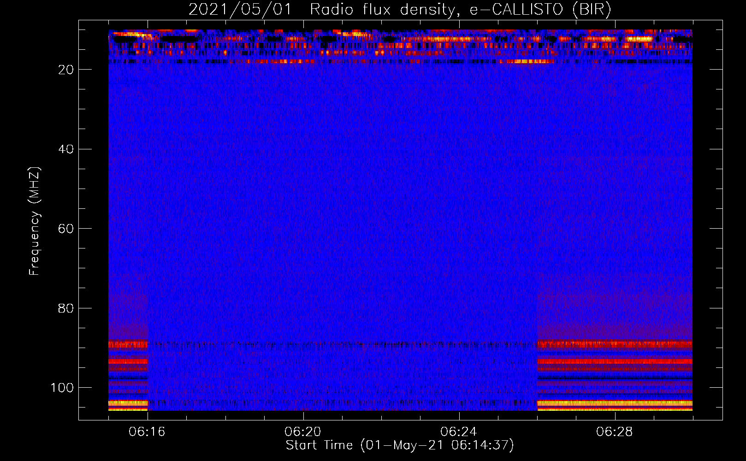746x461 pixels.
Task: Click the time tick label "06:20"
Action: click(x=303, y=431)
